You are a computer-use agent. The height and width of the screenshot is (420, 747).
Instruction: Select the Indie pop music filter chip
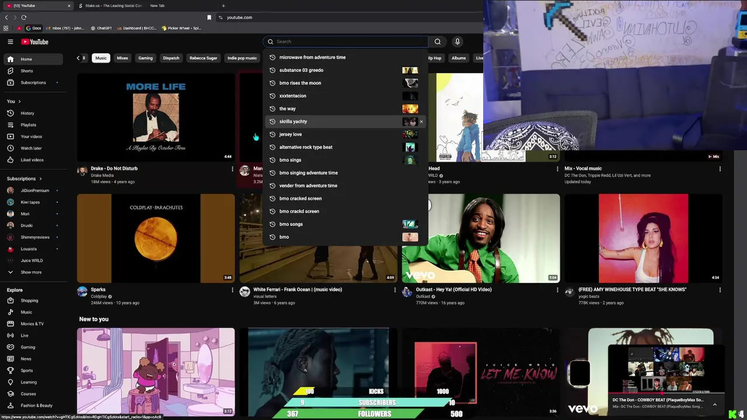[242, 58]
